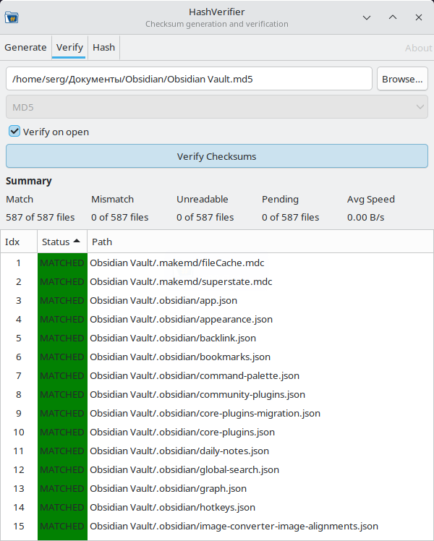The width and height of the screenshot is (434, 541).
Task: Open the MD5 algorithm dropdown
Action: pos(217,107)
